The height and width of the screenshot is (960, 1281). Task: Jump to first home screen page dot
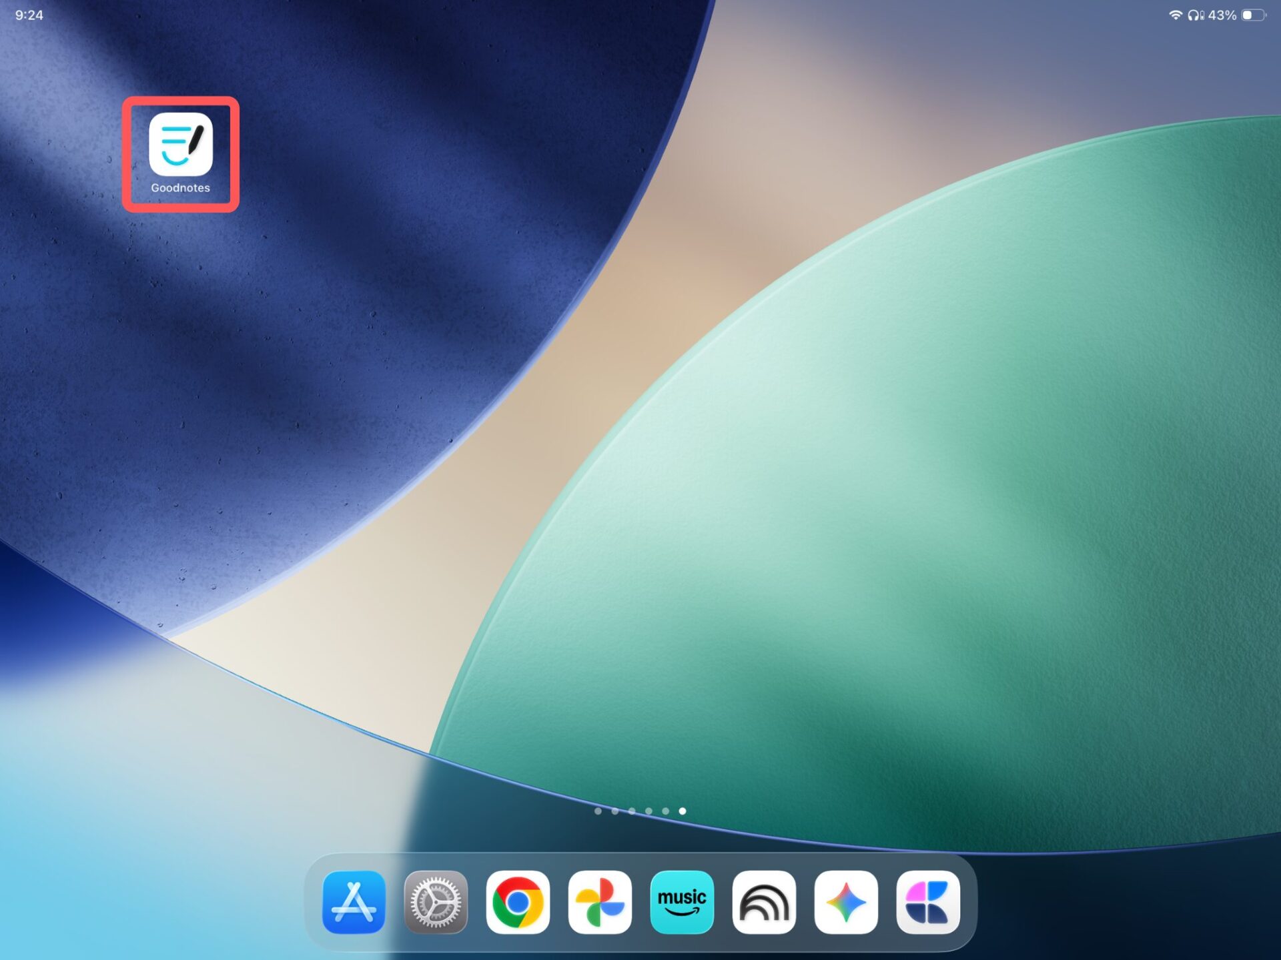(x=598, y=811)
